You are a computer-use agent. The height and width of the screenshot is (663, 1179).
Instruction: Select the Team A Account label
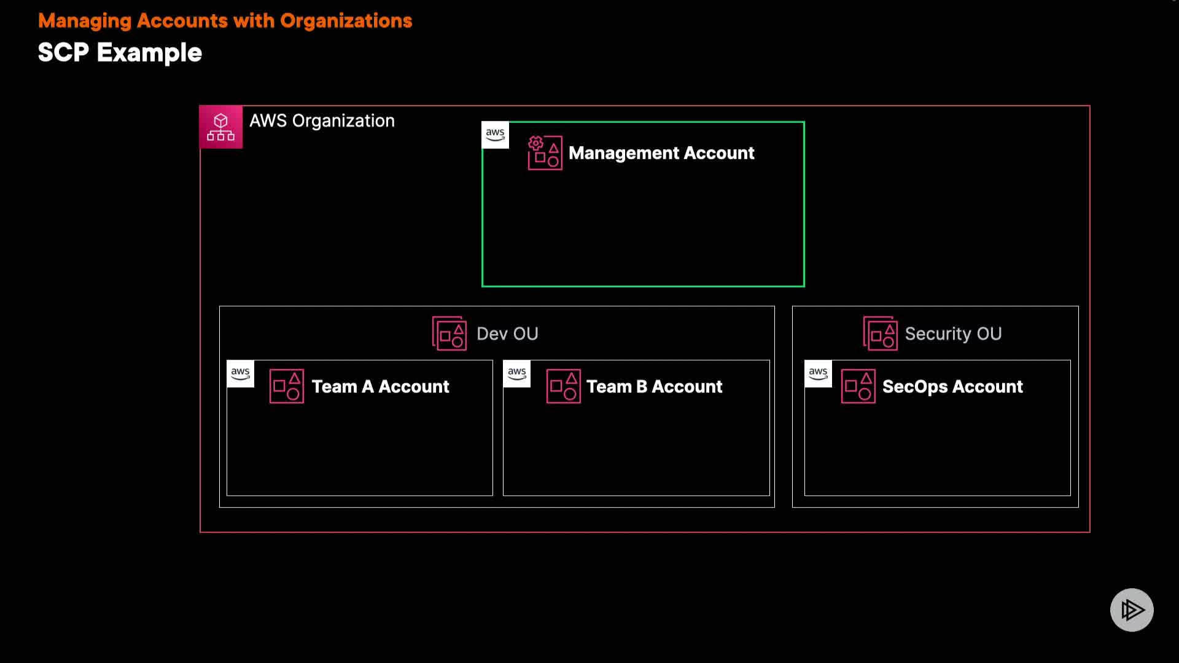tap(380, 387)
